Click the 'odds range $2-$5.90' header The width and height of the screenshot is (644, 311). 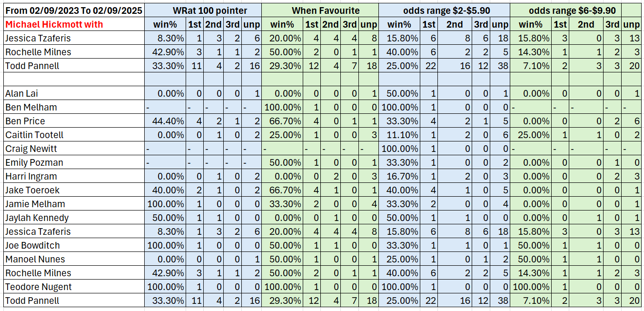[x=445, y=10]
